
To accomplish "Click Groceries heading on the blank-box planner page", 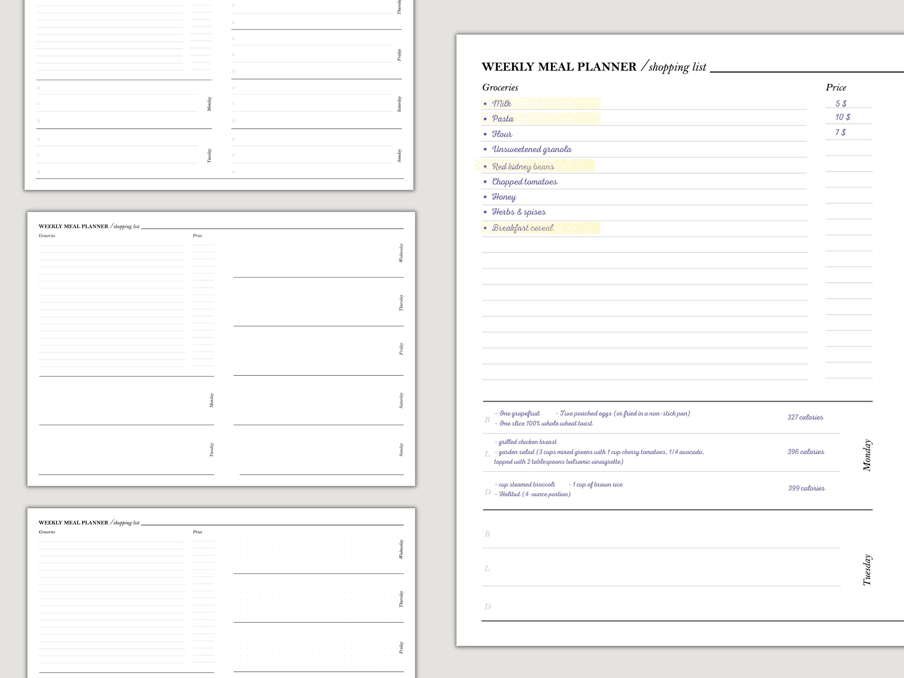I will coord(47,235).
